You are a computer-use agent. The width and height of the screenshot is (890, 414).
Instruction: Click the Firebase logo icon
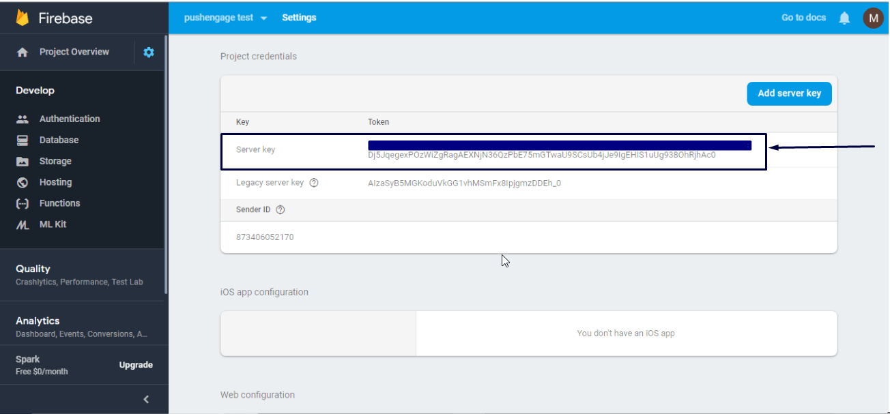pyautogui.click(x=23, y=18)
